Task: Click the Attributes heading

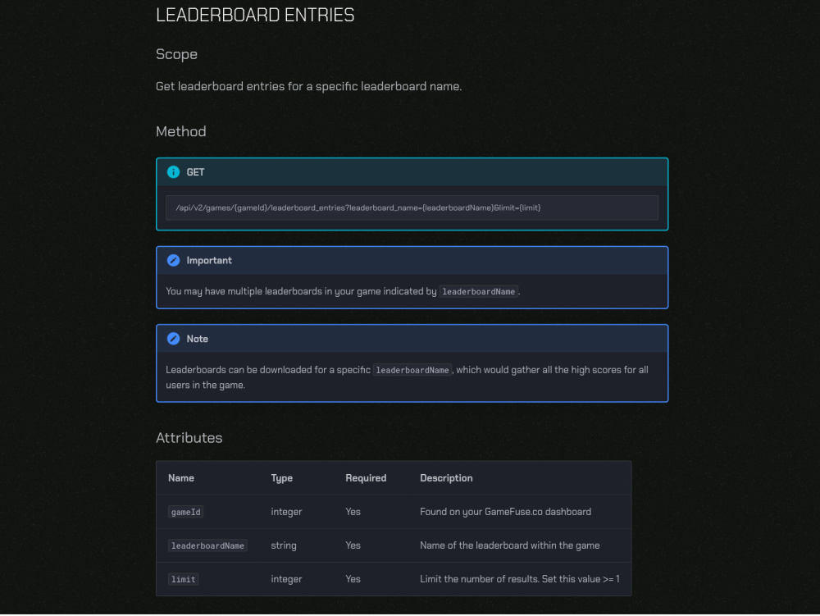Action: pos(189,438)
